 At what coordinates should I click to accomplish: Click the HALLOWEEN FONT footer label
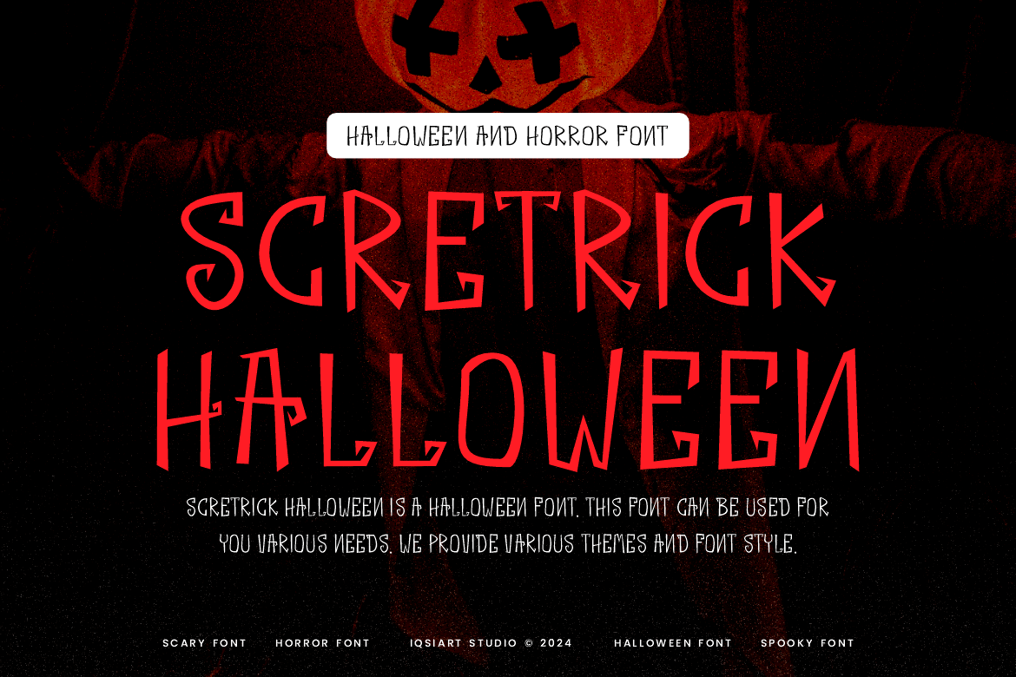pyautogui.click(x=673, y=642)
